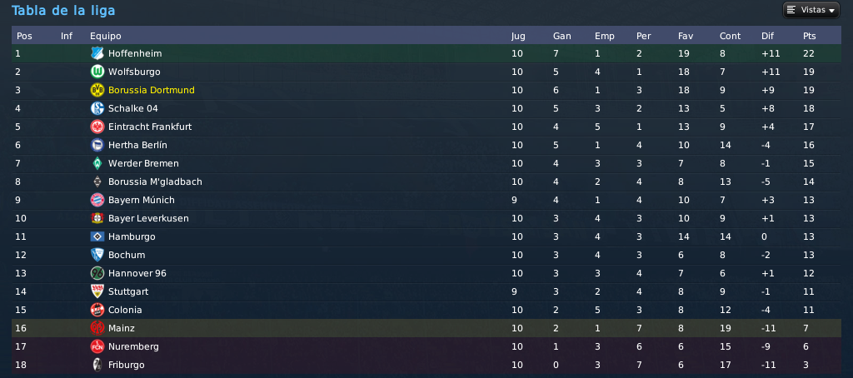This screenshot has height=378, width=853.
Task: Click the Wolfsburgo club logo
Action: pyautogui.click(x=97, y=72)
